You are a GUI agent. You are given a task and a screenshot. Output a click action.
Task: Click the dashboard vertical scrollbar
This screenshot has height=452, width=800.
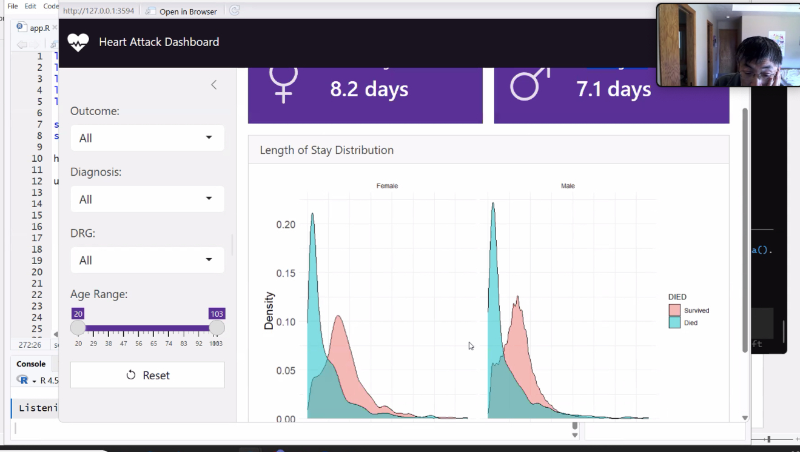(745, 230)
